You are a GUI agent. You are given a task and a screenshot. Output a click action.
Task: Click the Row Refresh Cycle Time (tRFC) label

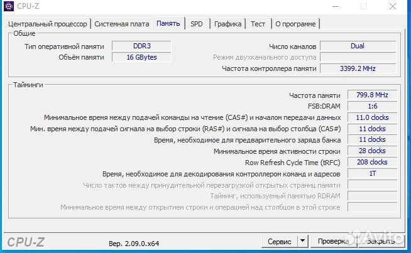tap(292, 163)
